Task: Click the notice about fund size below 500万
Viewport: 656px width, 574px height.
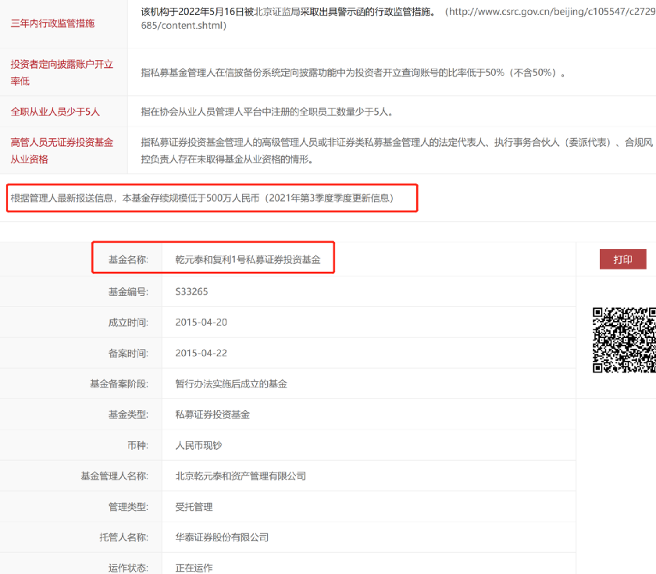Action: pos(202,198)
